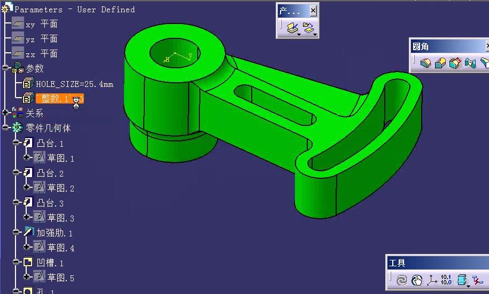
Task: Click the Only Current Body box icon
Action: tap(462, 280)
